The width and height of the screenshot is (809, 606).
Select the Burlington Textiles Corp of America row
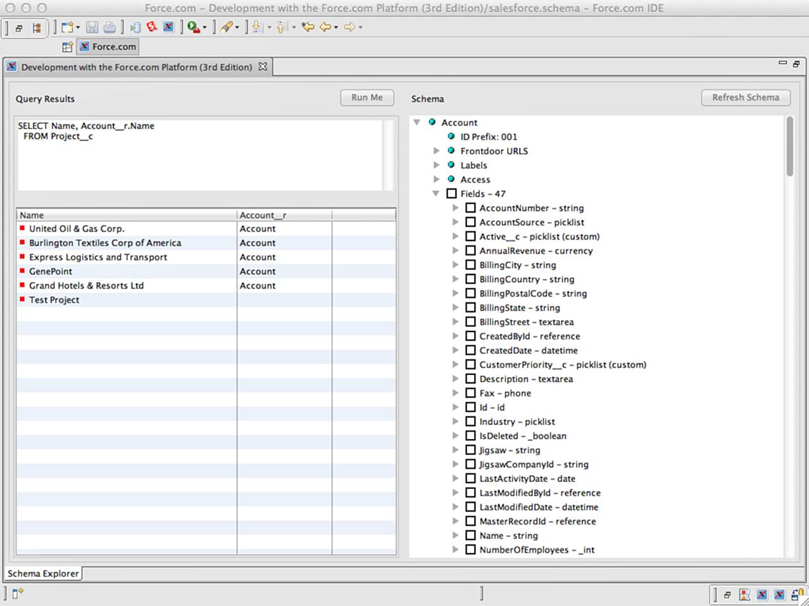pyautogui.click(x=206, y=243)
